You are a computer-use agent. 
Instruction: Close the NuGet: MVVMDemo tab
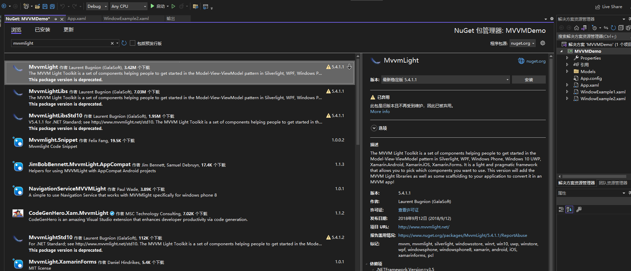pyautogui.click(x=62, y=19)
